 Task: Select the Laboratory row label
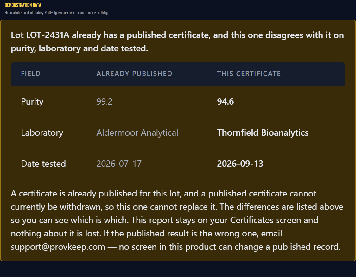point(42,133)
